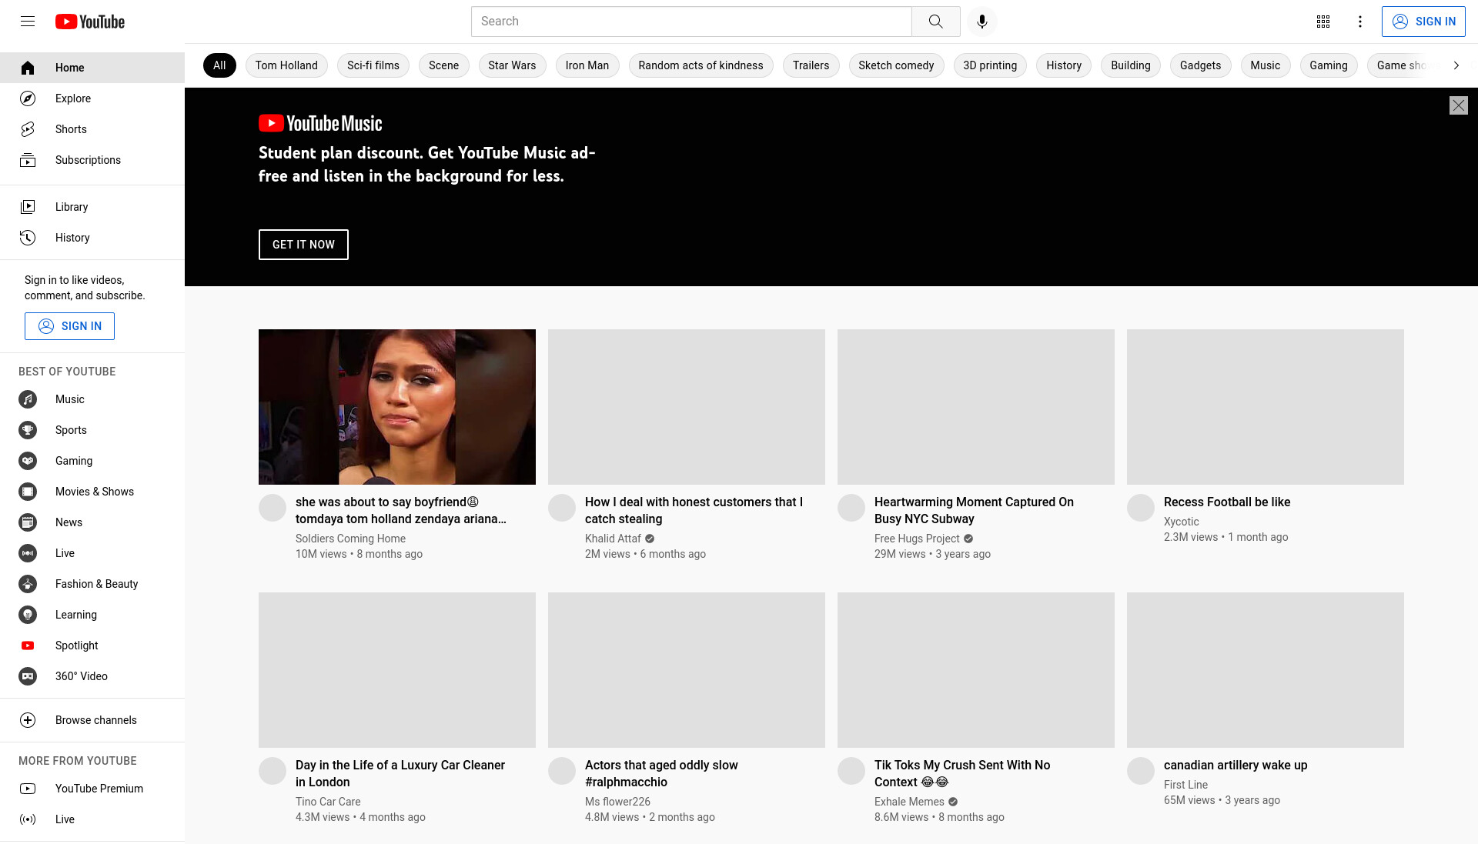Open the YouTube apps grid icon
Screen dimensions: 1478x844
tap(1323, 22)
